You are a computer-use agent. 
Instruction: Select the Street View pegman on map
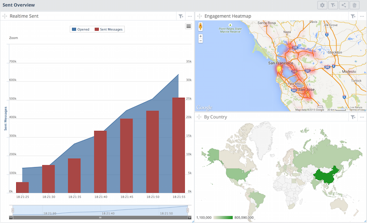point(200,26)
